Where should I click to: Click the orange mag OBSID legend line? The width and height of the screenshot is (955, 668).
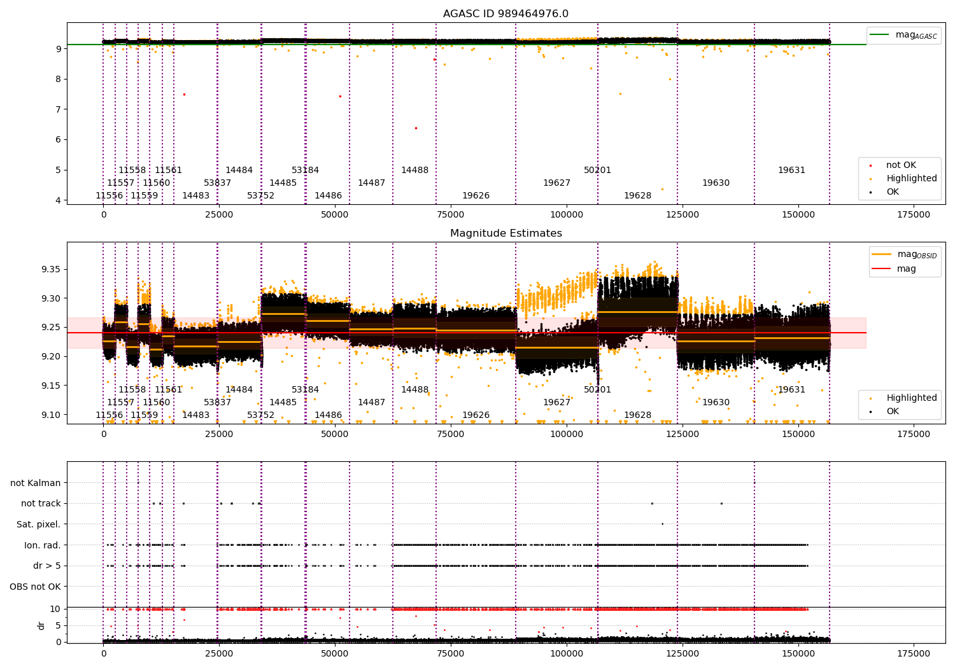(x=882, y=254)
